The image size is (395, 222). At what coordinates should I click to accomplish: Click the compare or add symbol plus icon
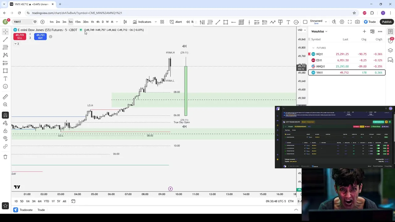[42, 22]
